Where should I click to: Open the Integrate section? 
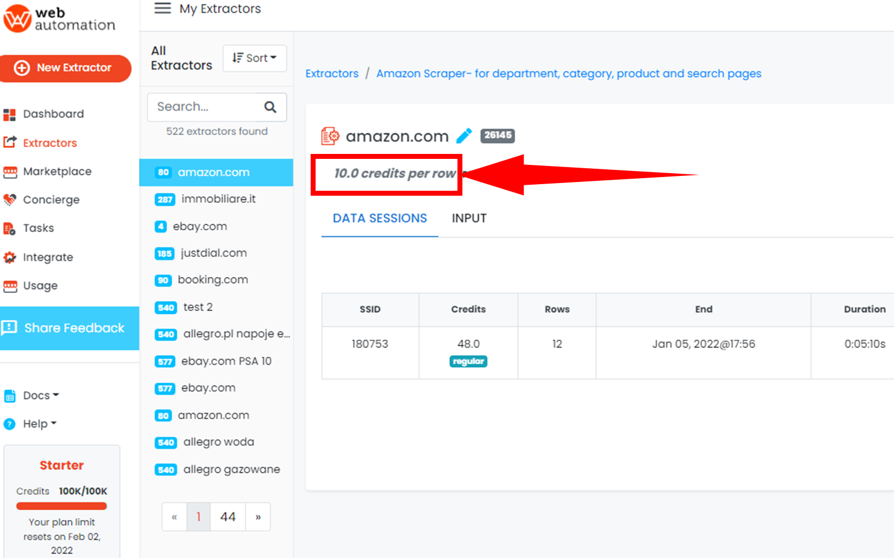[x=48, y=257]
